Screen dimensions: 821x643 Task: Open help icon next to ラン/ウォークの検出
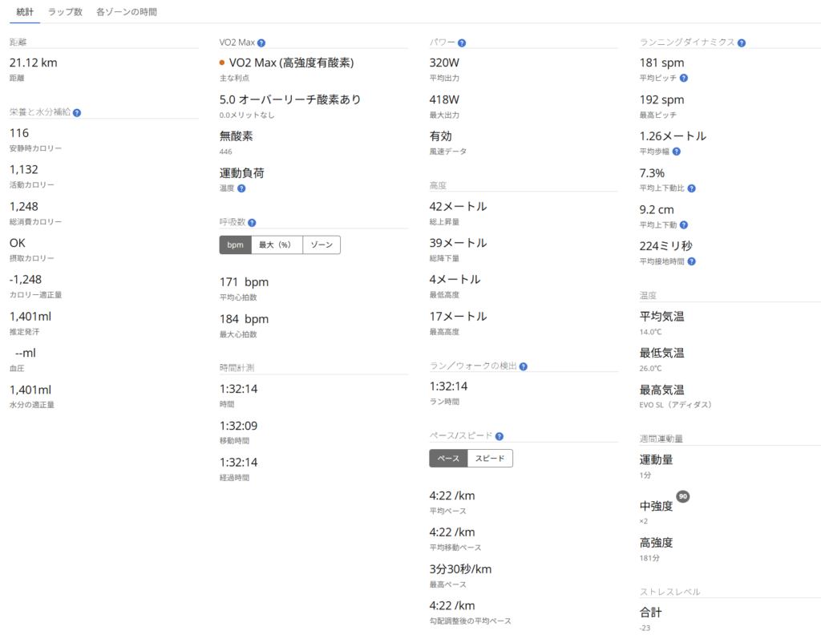(x=523, y=366)
